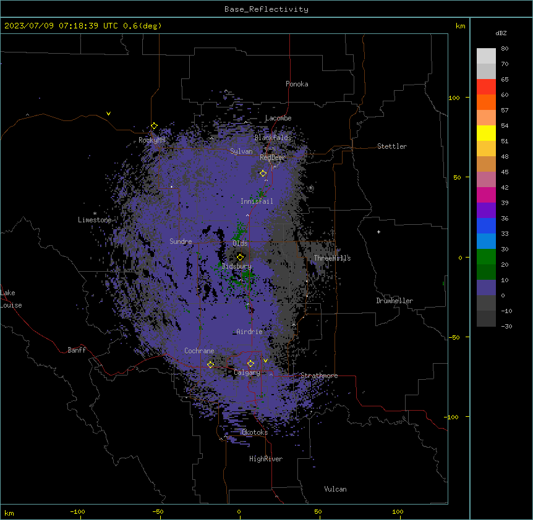Click the Lake Louise label
Viewport: 533px width, 520px height.
point(11,299)
